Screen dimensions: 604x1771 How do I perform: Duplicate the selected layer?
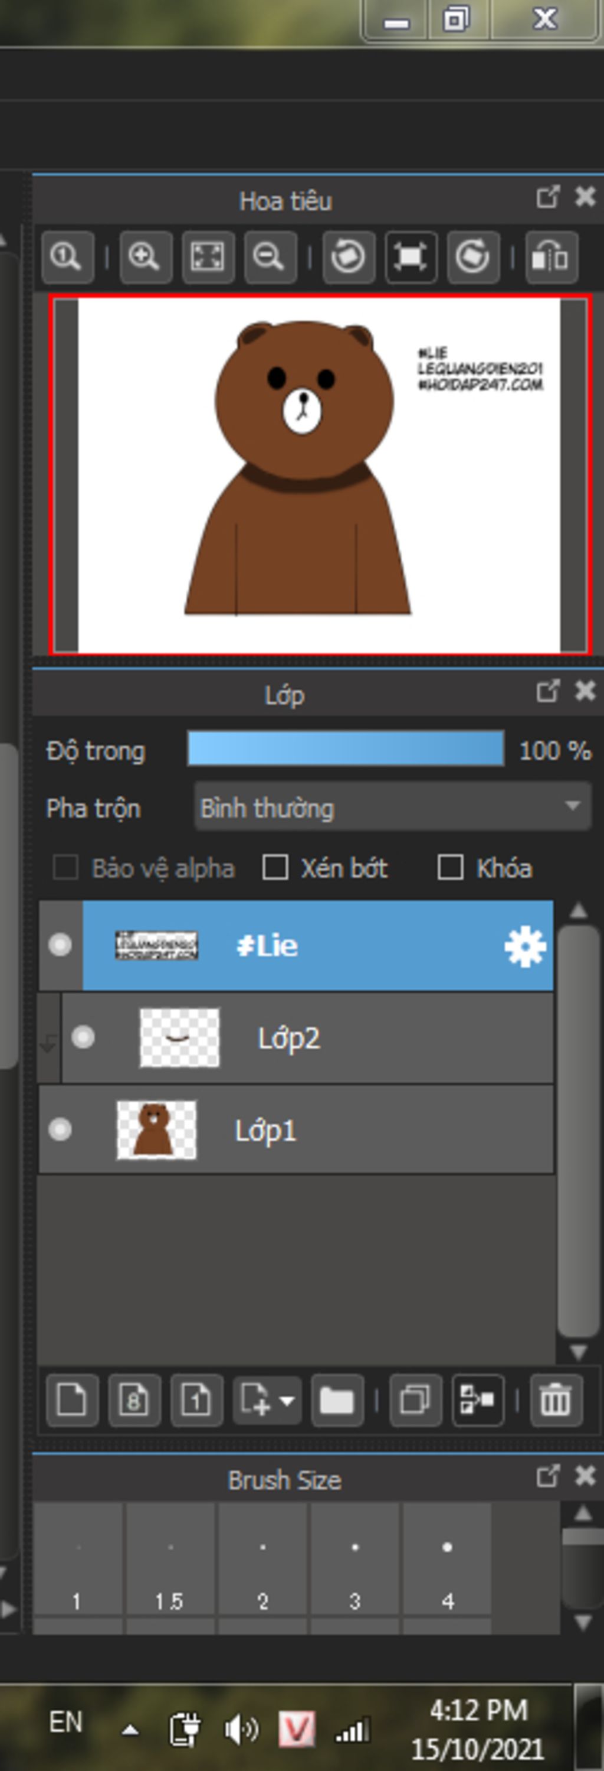tap(415, 1400)
